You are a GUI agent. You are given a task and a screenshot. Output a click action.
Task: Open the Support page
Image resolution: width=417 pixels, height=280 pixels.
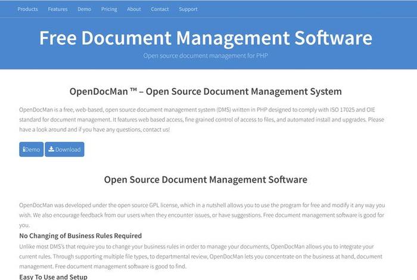188,9
